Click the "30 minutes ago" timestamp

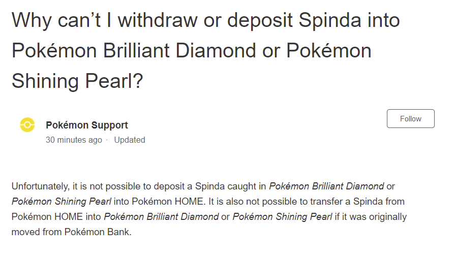74,140
